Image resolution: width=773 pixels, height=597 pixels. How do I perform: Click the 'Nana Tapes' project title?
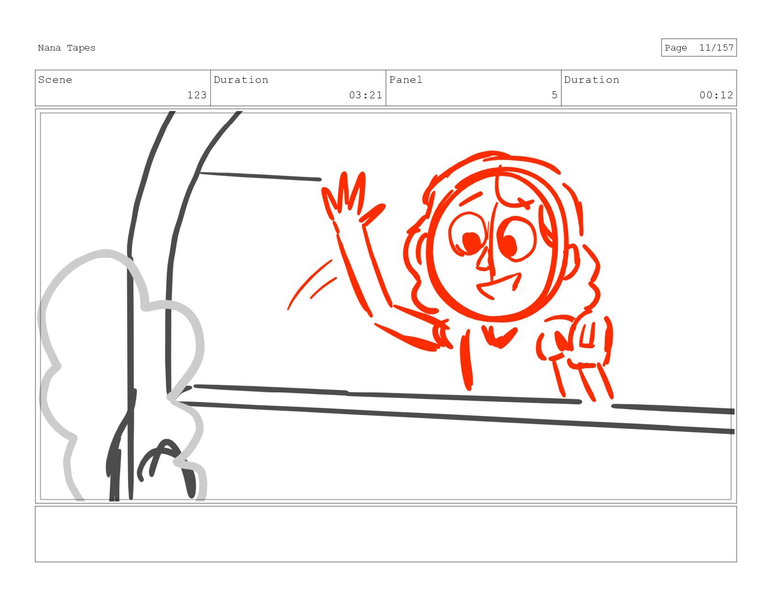67,48
